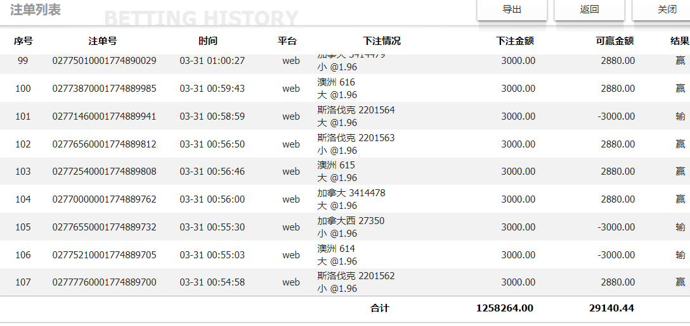Click the 时间 column header
This screenshot has width=690, height=326.
[x=208, y=41]
